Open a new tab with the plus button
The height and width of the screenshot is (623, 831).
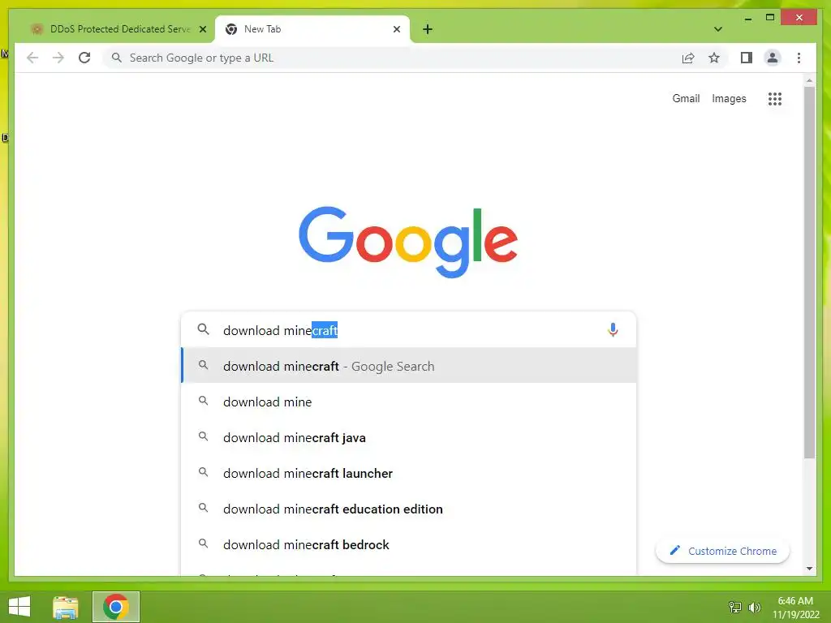tap(428, 29)
